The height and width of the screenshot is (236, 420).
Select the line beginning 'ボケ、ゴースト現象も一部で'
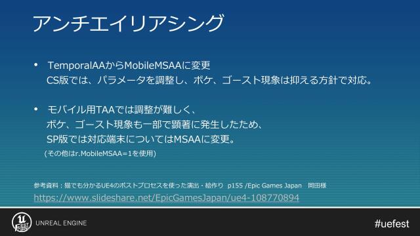154,125
